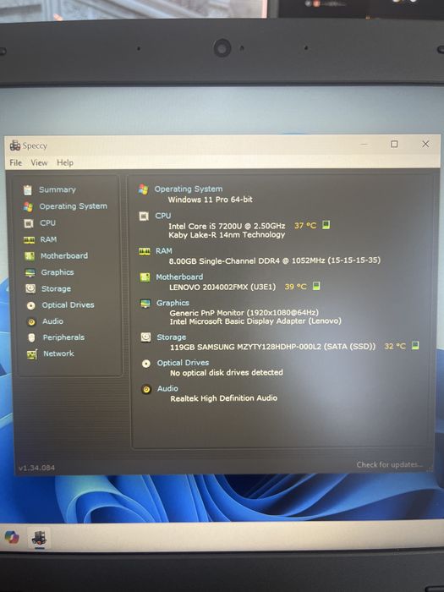The width and height of the screenshot is (444, 592).
Task: Select Motherboard in the sidebar
Action: (64, 255)
